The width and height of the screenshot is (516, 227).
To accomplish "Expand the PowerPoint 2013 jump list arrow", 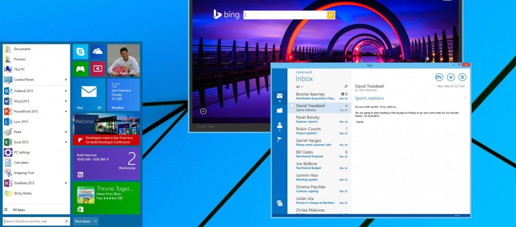I will tap(66, 111).
